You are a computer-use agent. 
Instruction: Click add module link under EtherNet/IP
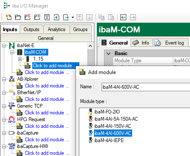coord(47,99)
